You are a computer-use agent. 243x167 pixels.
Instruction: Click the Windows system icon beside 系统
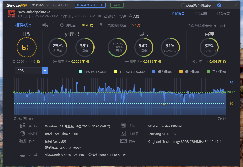click(x=23, y=126)
